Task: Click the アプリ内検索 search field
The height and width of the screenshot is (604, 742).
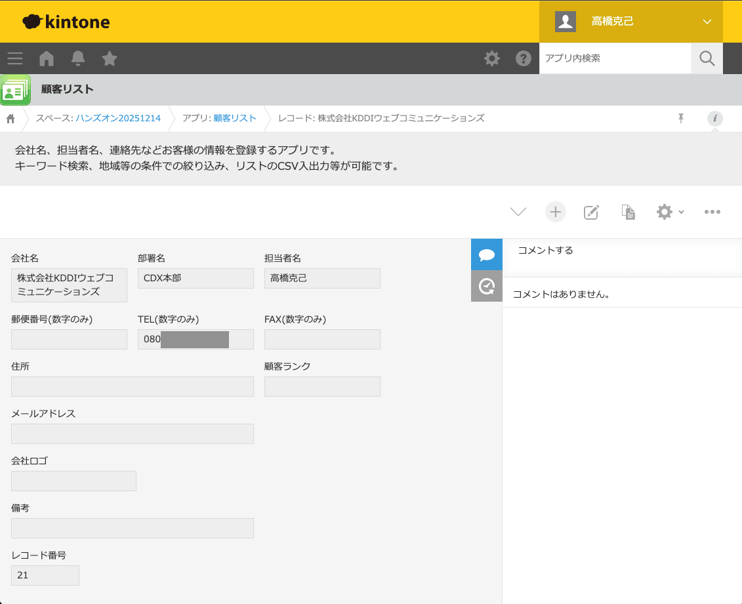Action: [615, 58]
